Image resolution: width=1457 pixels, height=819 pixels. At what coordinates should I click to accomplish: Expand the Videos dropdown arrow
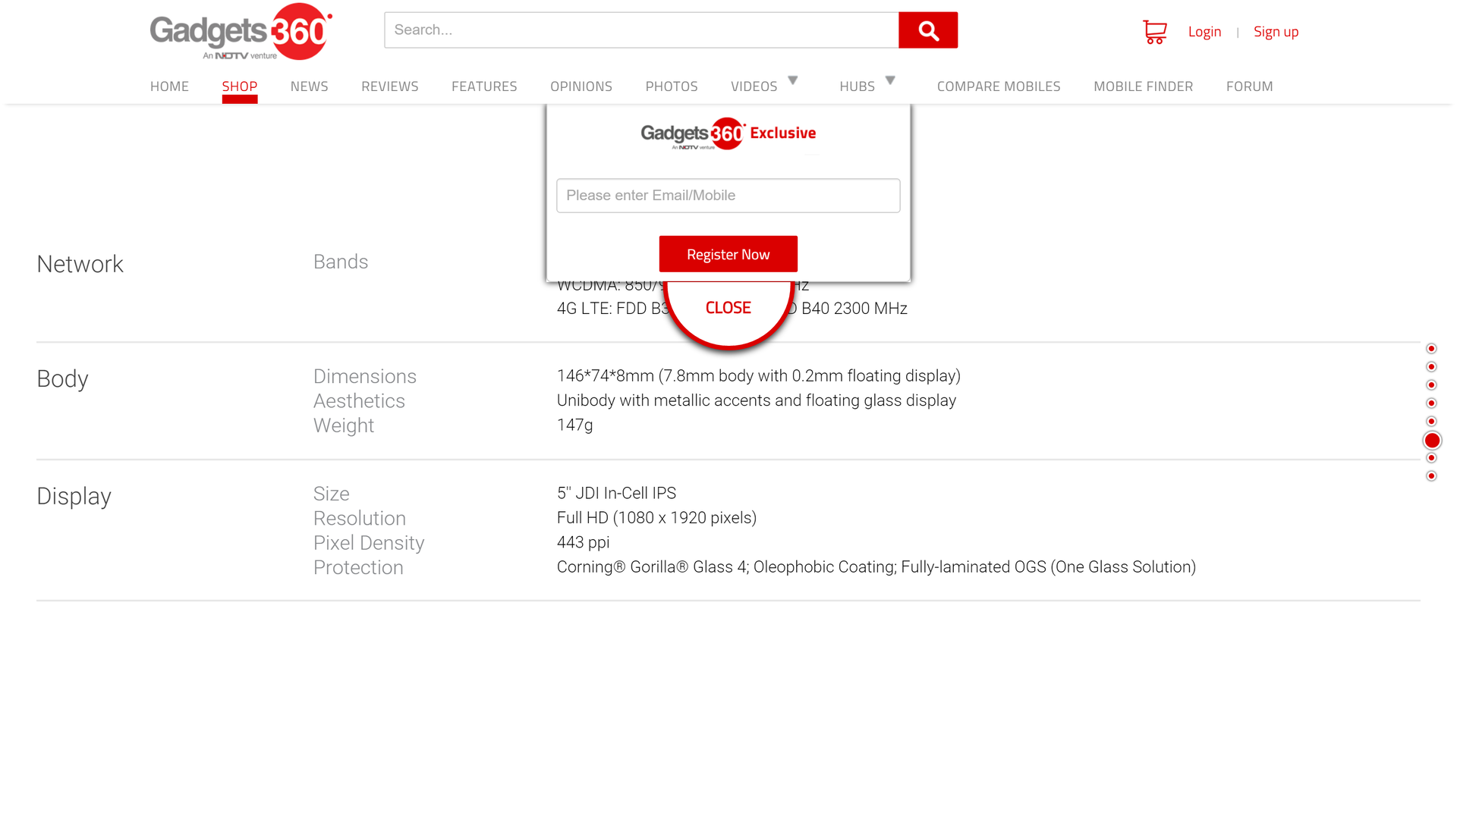pyautogui.click(x=793, y=80)
